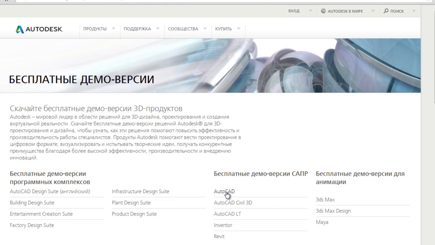Expand the ПРОДУКТЫ dropdown arrow

(113, 29)
